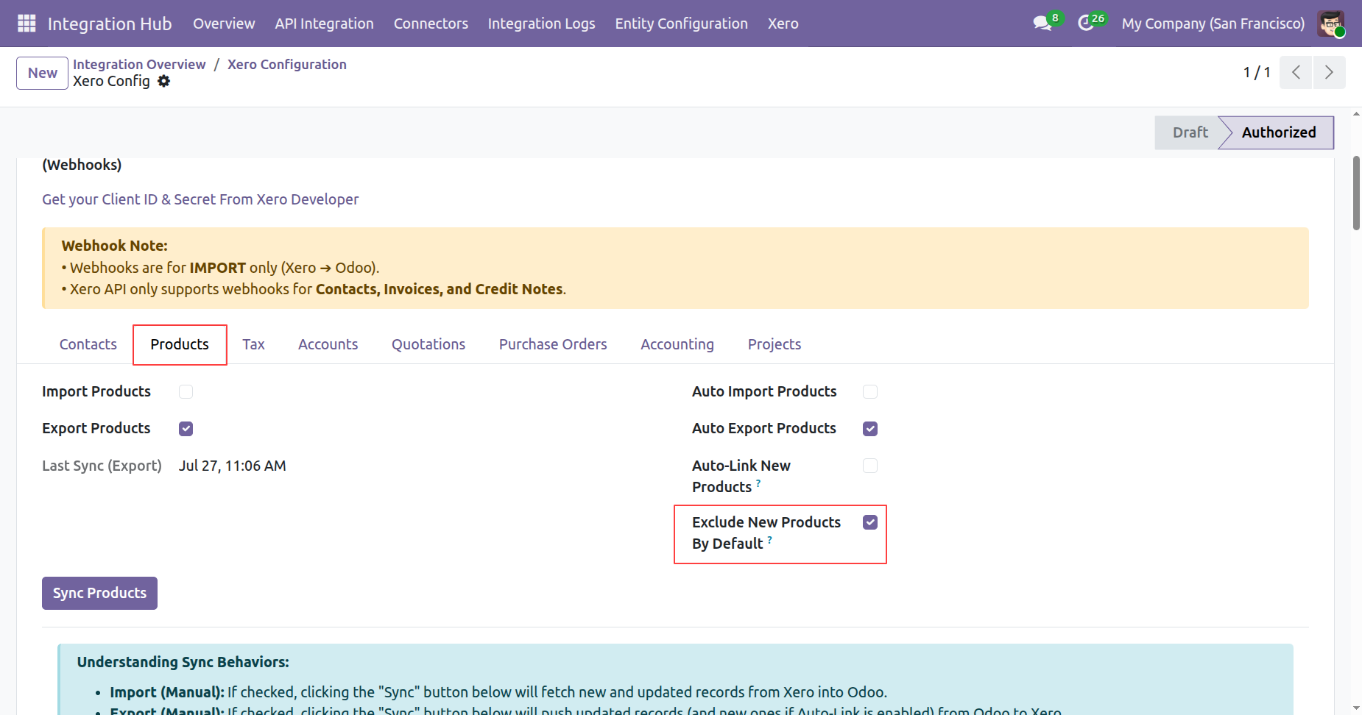Show help for Auto-Link New Products
1362x715 pixels.
758,483
